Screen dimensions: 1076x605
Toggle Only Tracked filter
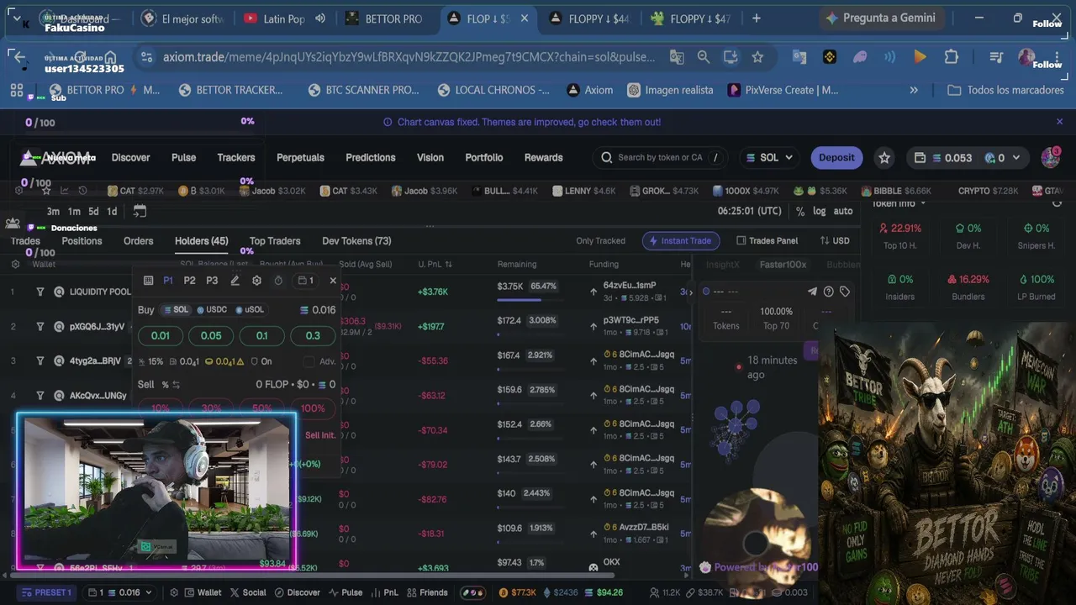pos(600,241)
